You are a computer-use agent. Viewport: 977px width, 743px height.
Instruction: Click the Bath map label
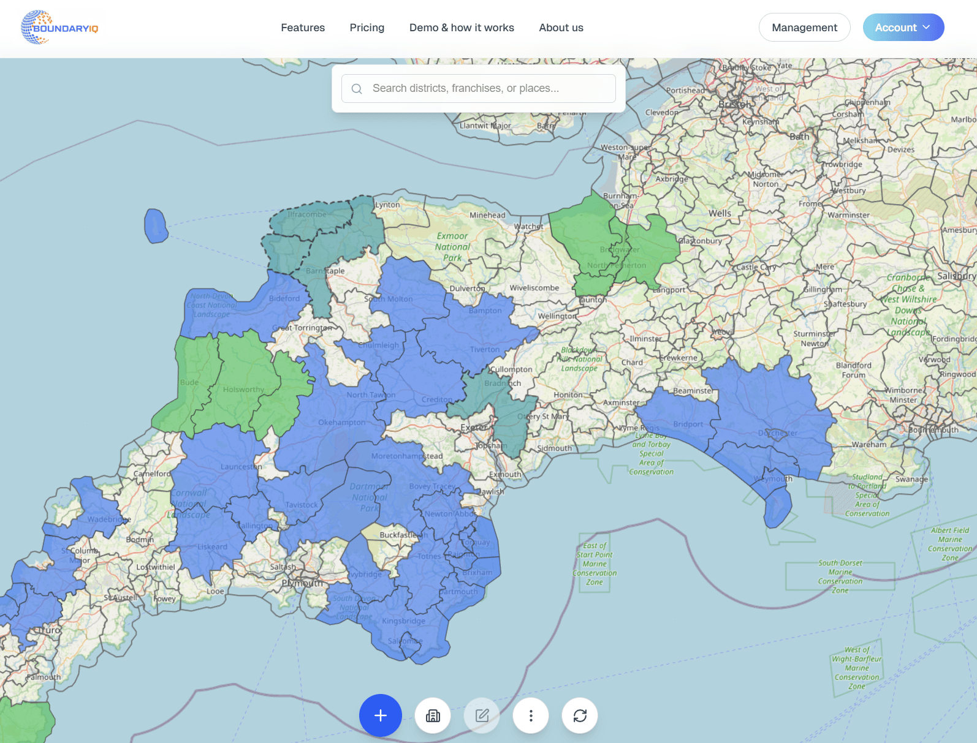click(799, 137)
